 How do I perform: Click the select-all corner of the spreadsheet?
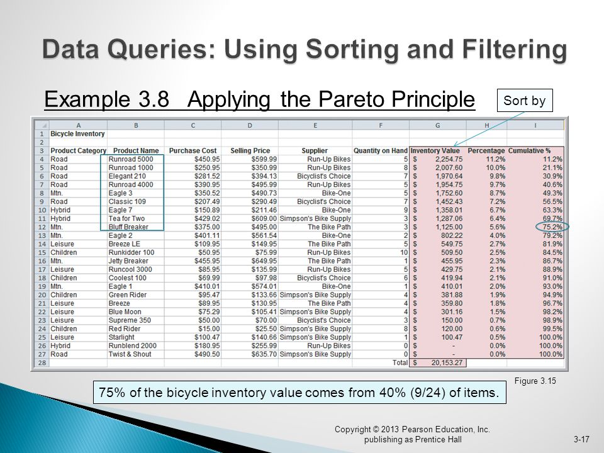(x=42, y=125)
